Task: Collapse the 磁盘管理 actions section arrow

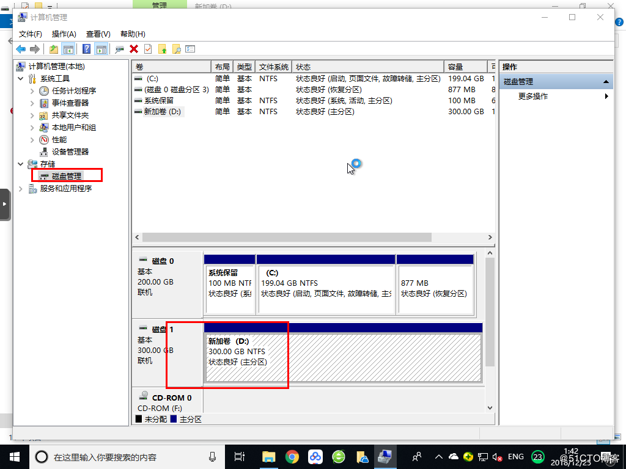Action: (x=606, y=82)
